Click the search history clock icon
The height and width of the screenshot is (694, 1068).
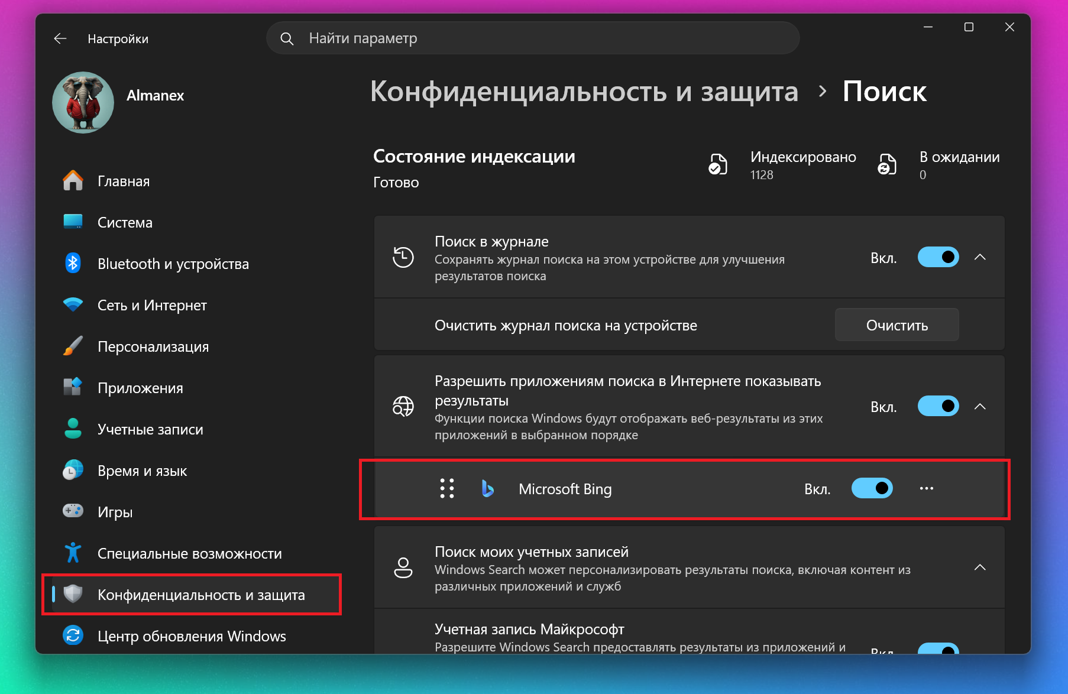click(403, 257)
